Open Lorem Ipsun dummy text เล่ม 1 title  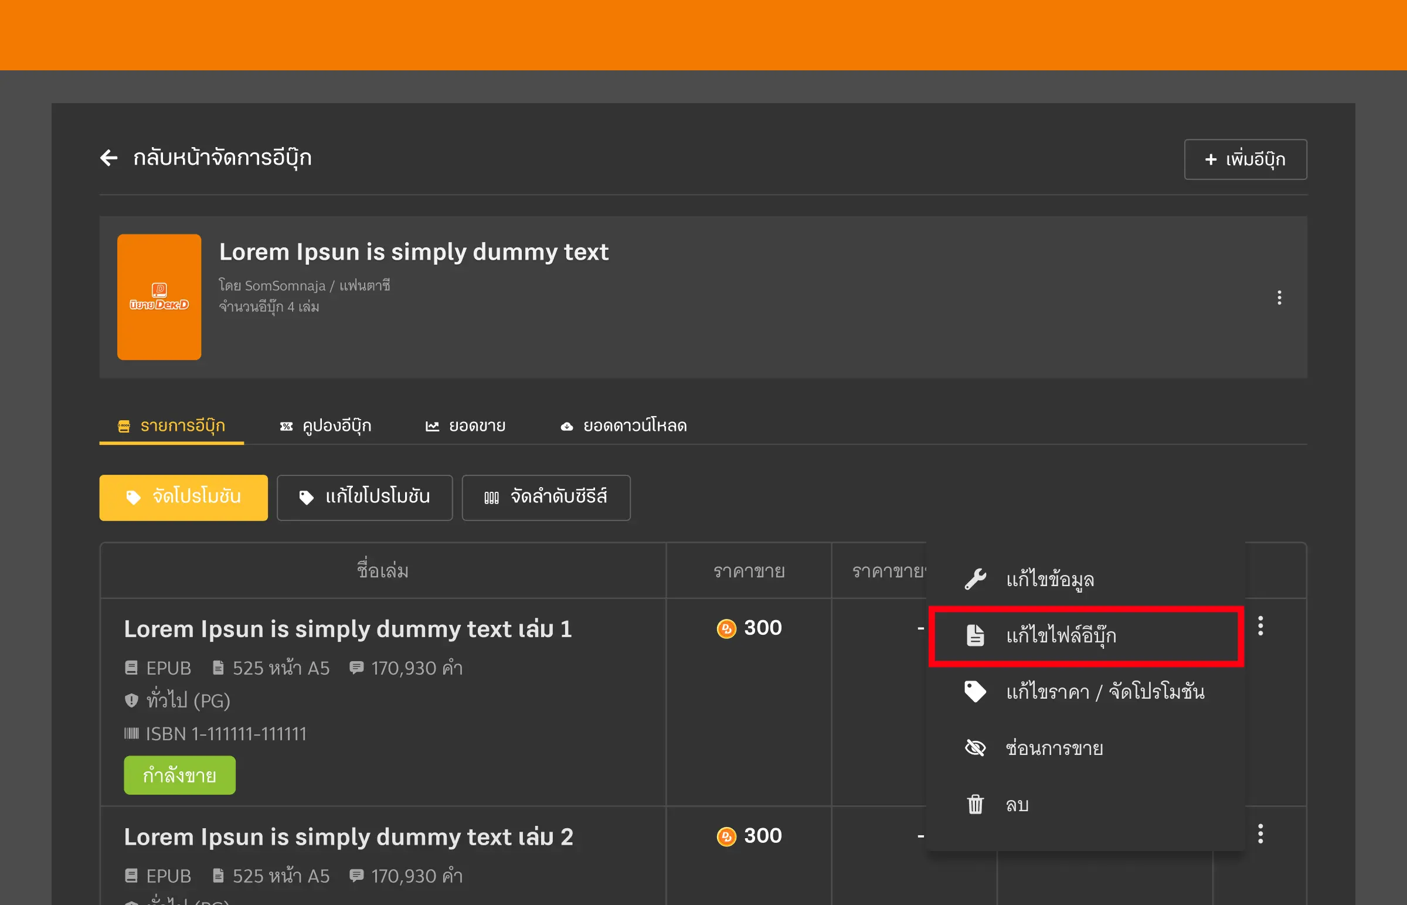(347, 629)
